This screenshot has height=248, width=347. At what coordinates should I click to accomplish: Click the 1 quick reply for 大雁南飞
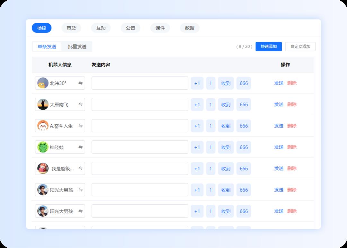(x=211, y=104)
